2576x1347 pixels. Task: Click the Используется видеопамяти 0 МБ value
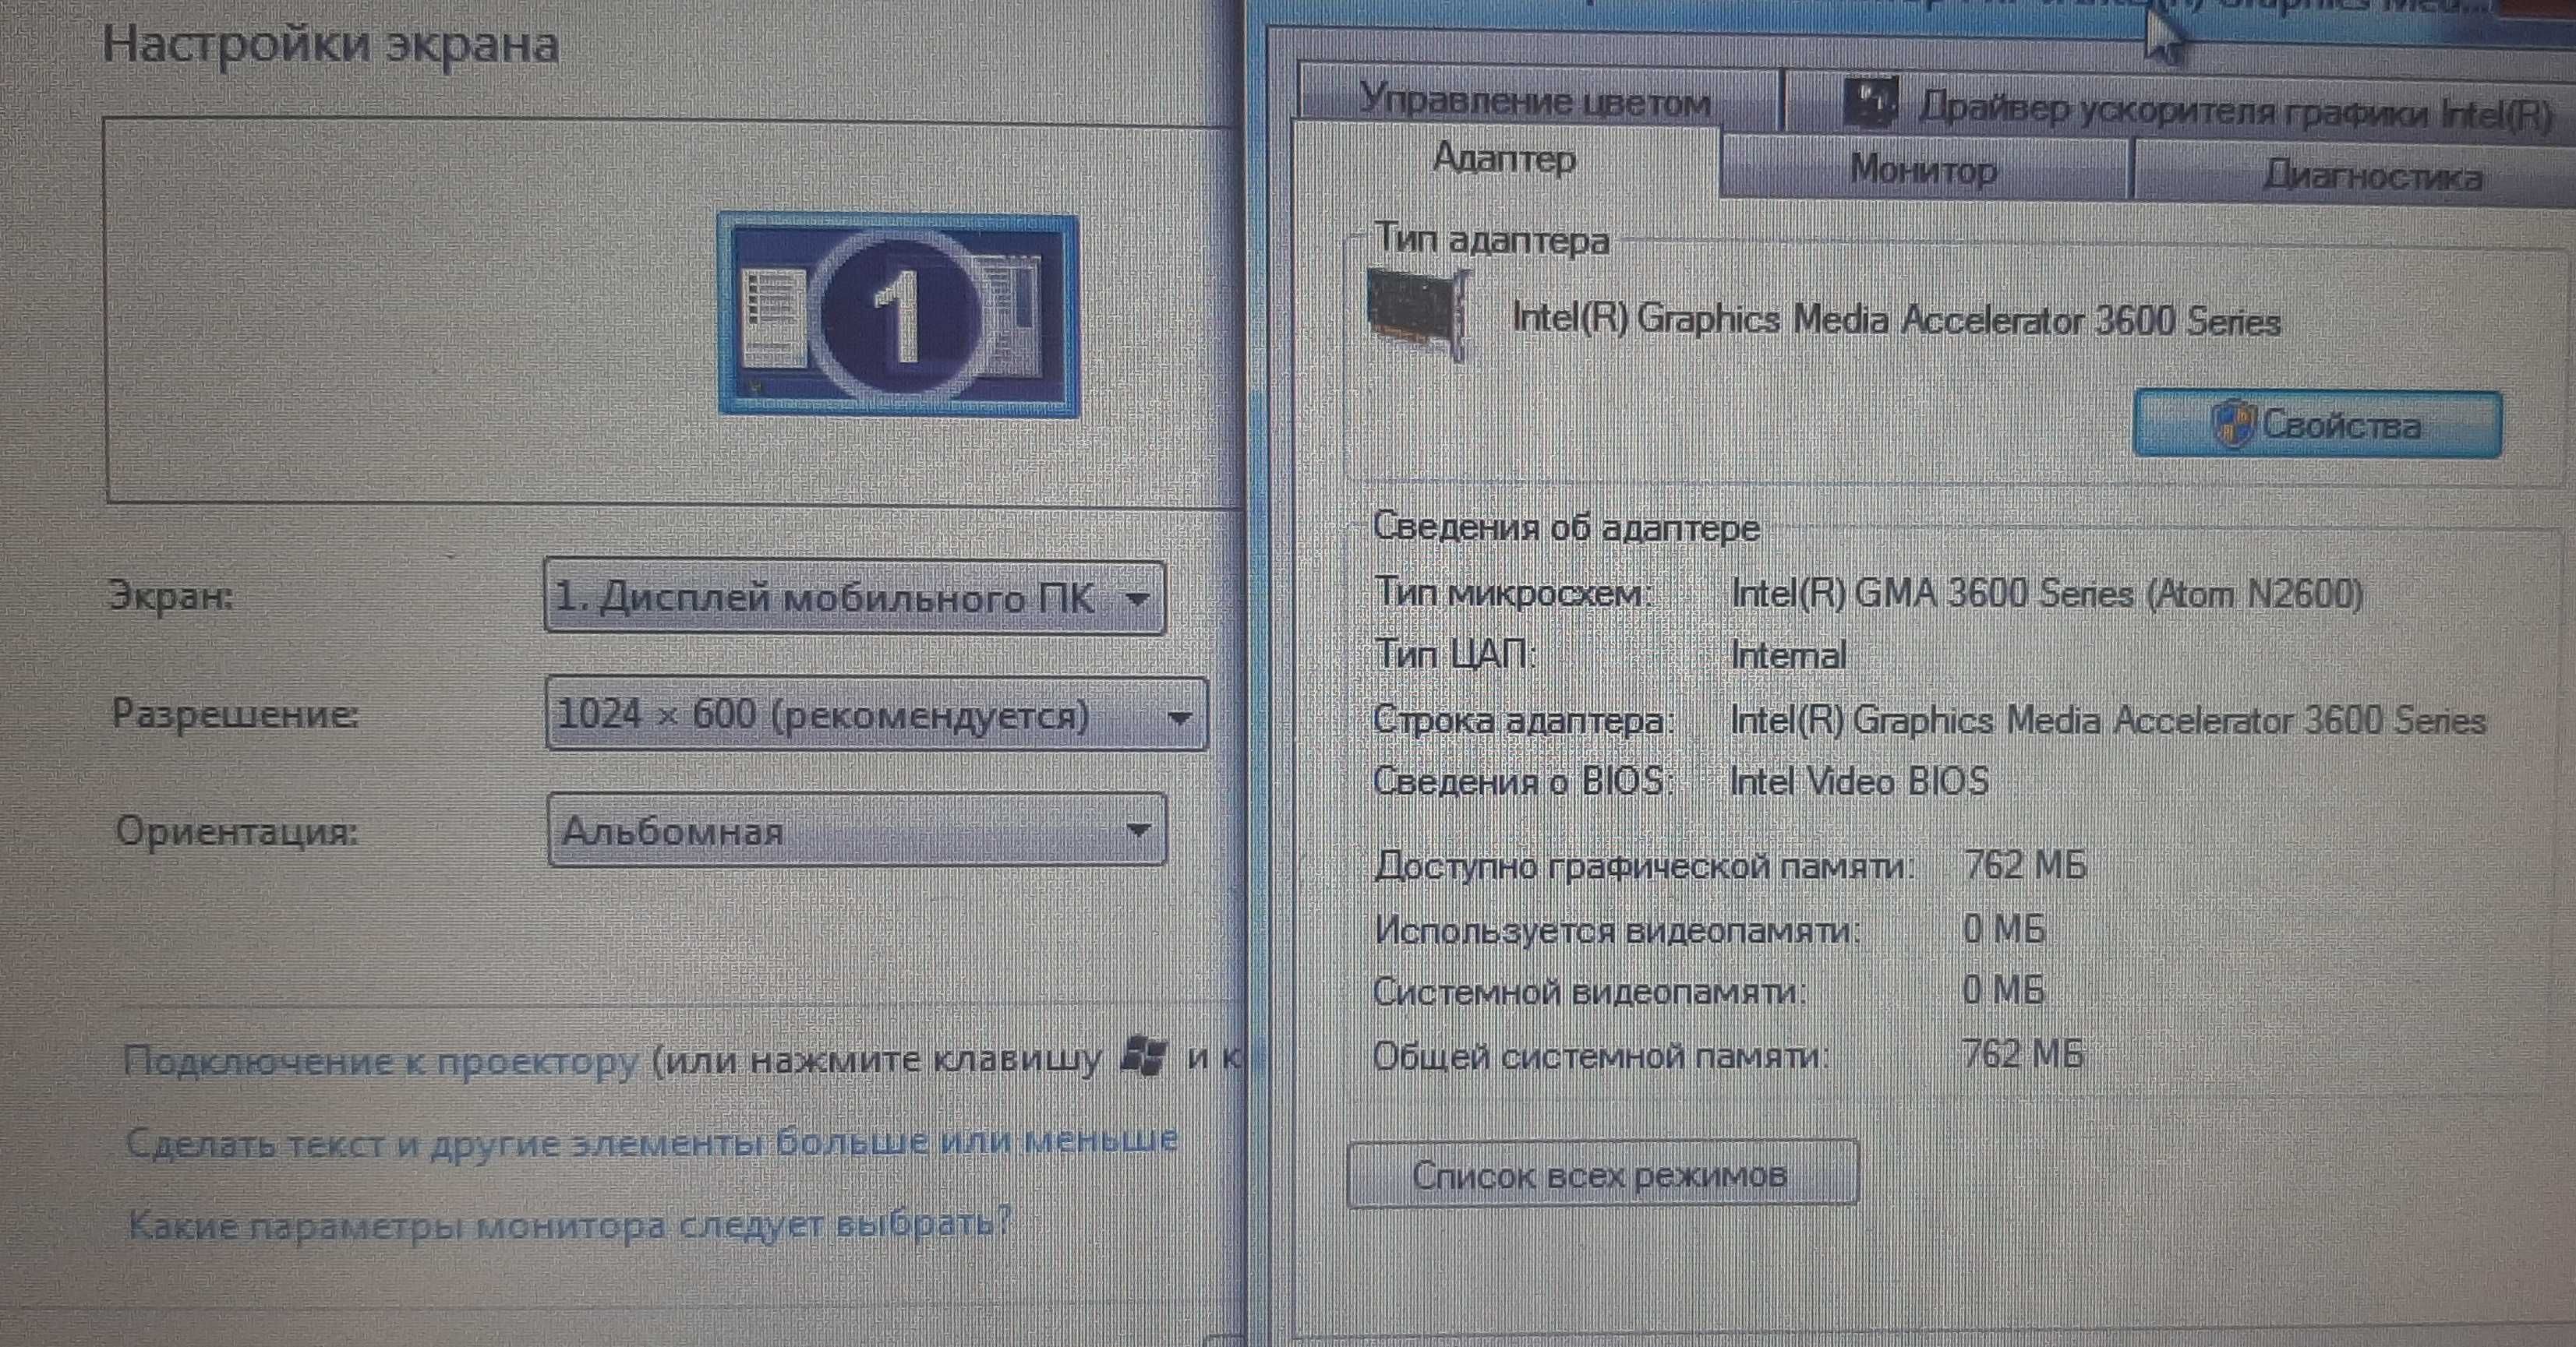click(x=2003, y=929)
